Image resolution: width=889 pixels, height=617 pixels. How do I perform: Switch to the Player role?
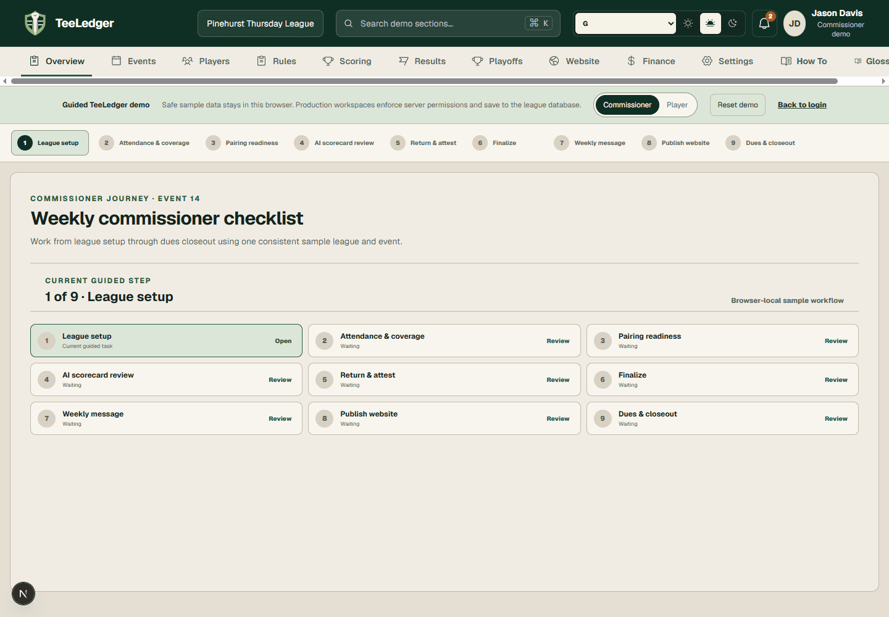click(x=677, y=105)
